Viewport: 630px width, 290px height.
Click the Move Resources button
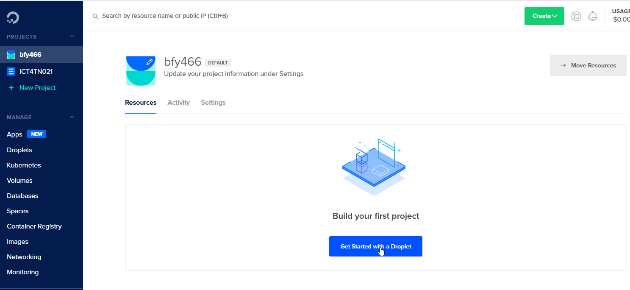click(588, 65)
